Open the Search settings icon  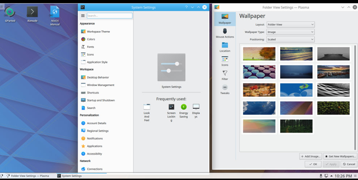click(83, 108)
